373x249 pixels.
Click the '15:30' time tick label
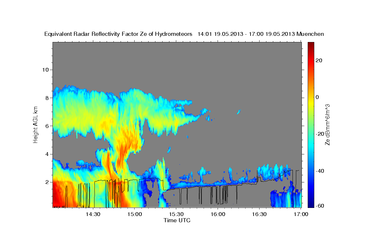pos(176,214)
